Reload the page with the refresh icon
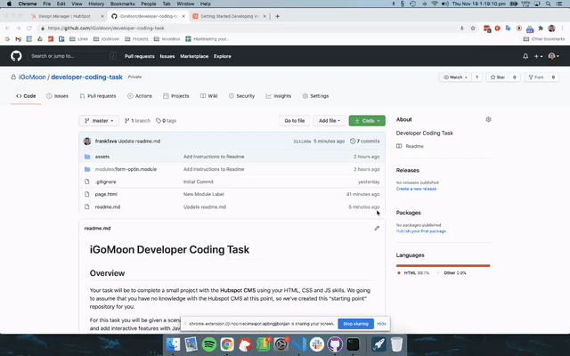The width and height of the screenshot is (570, 356). pyautogui.click(x=29, y=28)
